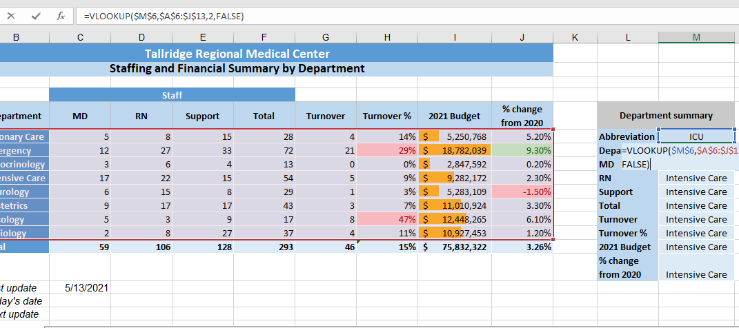This screenshot has width=739, height=328.
Task: Click the Cancel formula X icon
Action: click(x=12, y=15)
